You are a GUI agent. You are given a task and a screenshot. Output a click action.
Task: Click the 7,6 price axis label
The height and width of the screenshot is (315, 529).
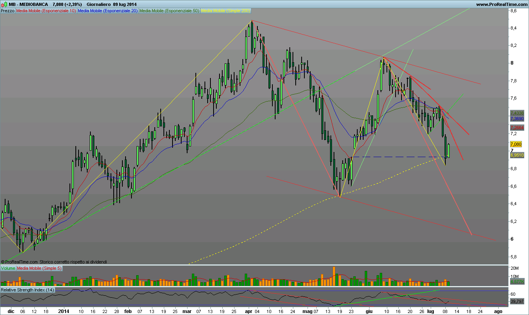(513, 98)
